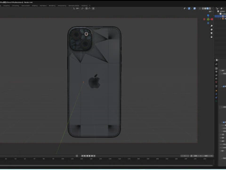
Task: Open the Geometry Nodes workspace tab
Action: 74,6
